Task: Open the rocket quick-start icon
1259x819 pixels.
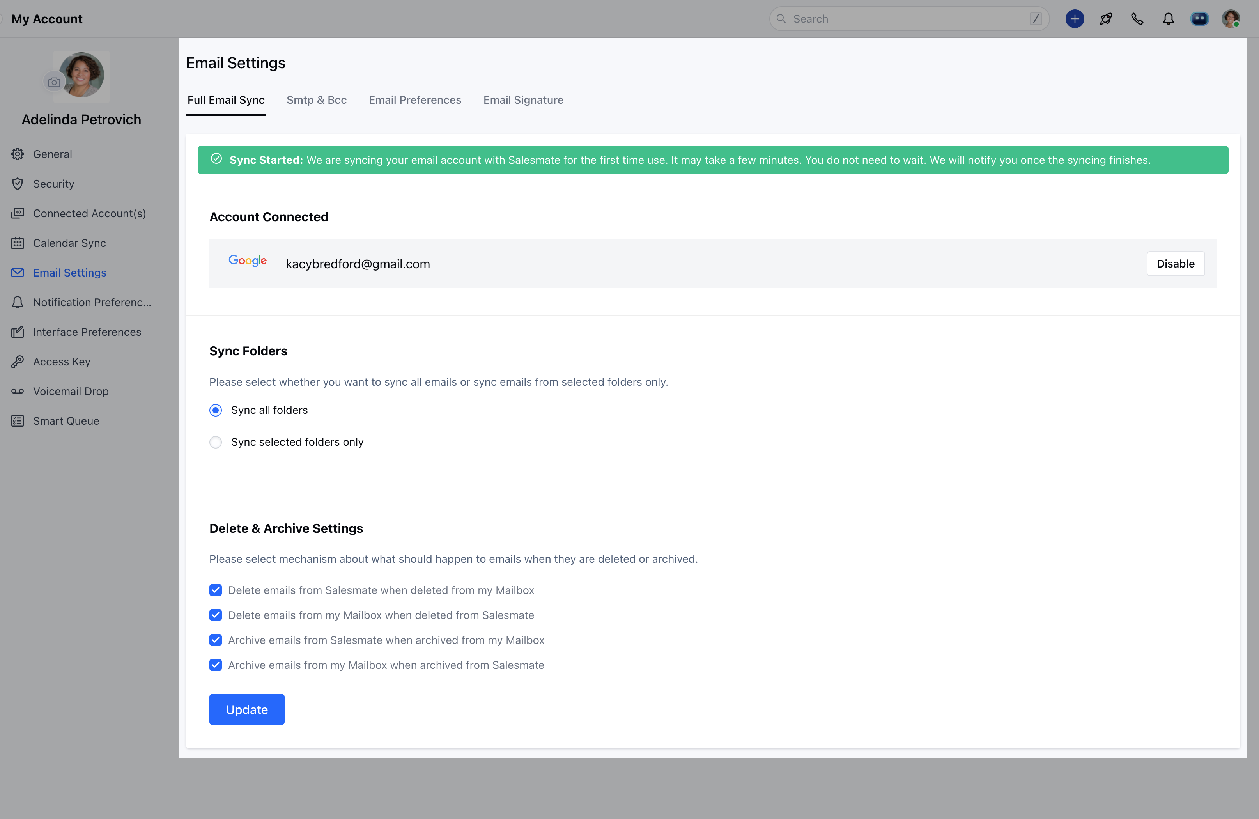Action: pyautogui.click(x=1106, y=19)
